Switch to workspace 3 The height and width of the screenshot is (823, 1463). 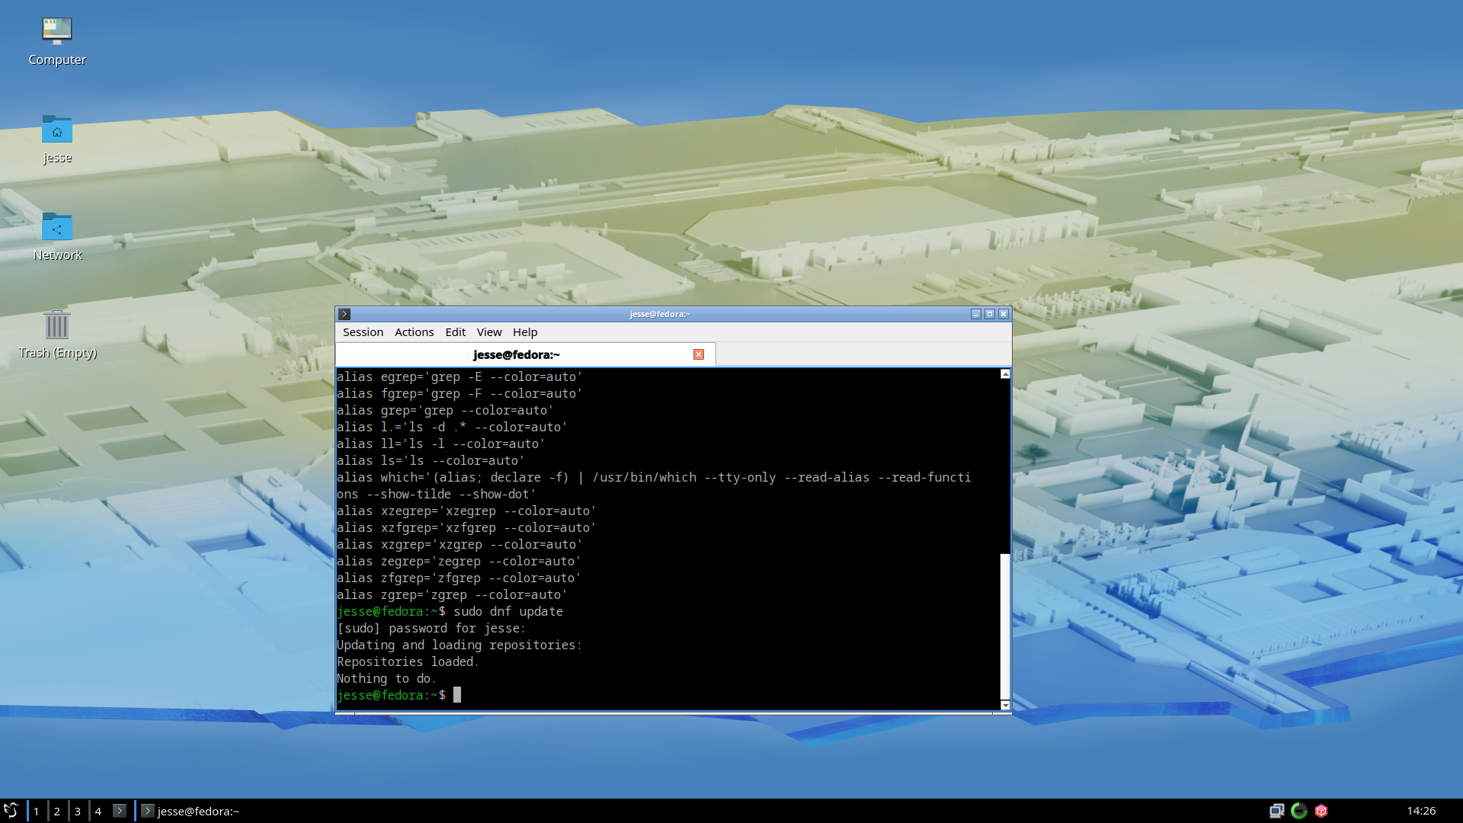(x=78, y=811)
